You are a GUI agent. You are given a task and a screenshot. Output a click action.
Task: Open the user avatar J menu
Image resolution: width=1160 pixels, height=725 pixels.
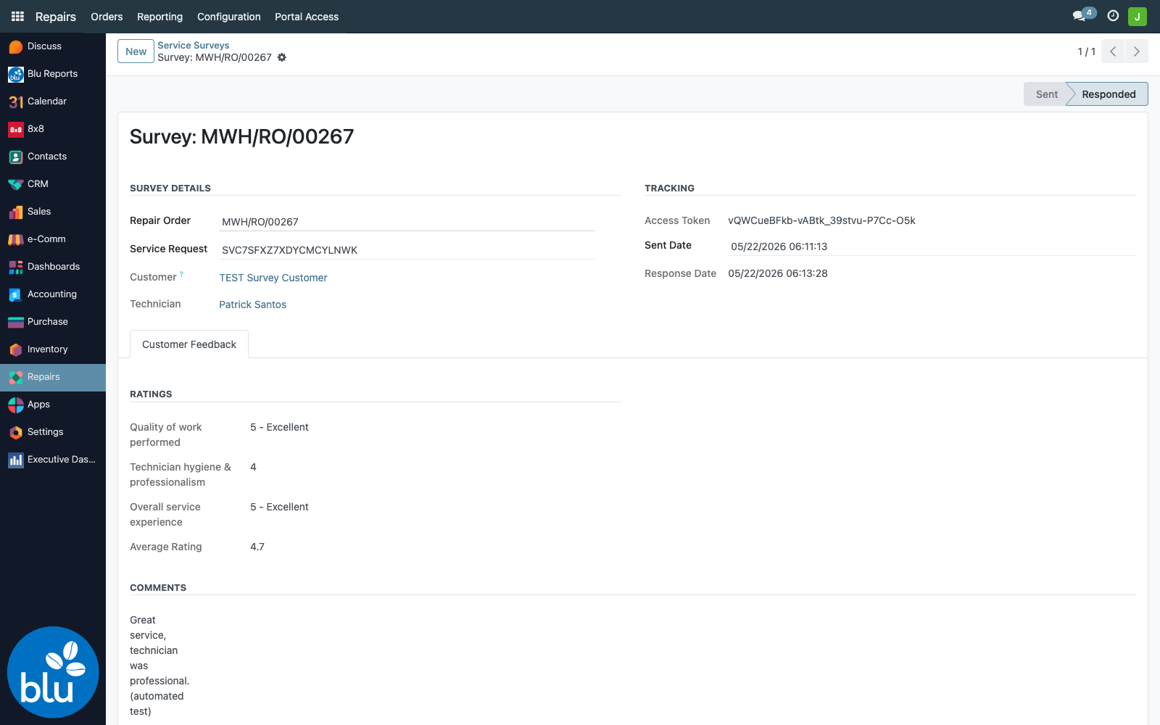[x=1138, y=16]
